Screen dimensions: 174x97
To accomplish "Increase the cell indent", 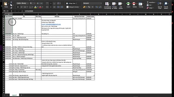I will pyautogui.click(x=62, y=7).
